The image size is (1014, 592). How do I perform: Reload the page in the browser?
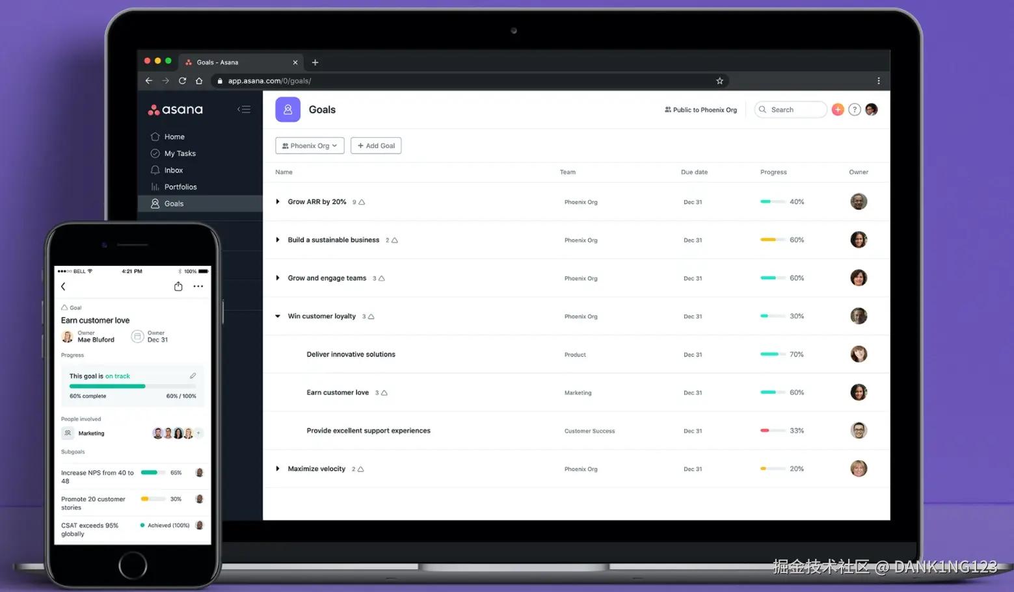point(182,81)
